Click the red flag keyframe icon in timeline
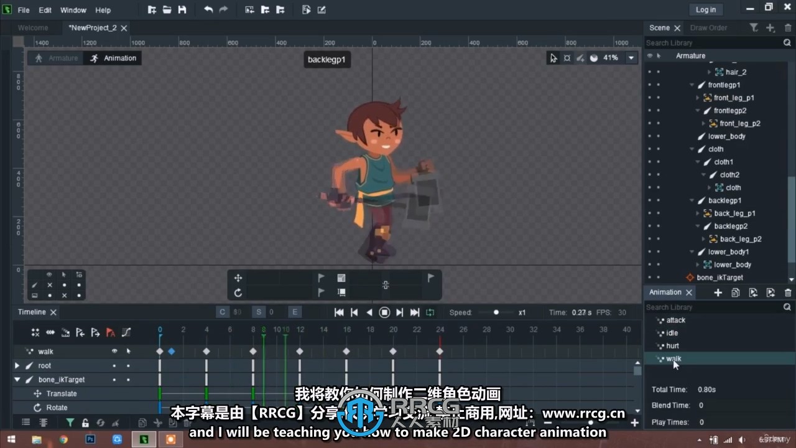Screen dimensions: 796x448 coord(111,332)
